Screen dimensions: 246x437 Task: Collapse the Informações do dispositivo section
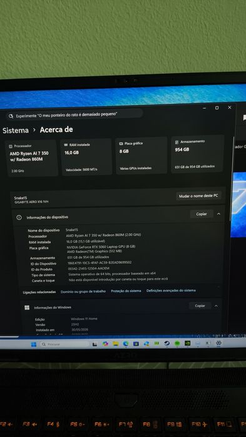pos(218,214)
